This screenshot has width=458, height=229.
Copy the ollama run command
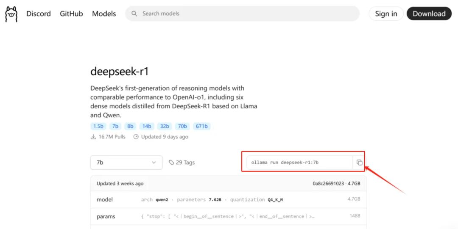[359, 163]
